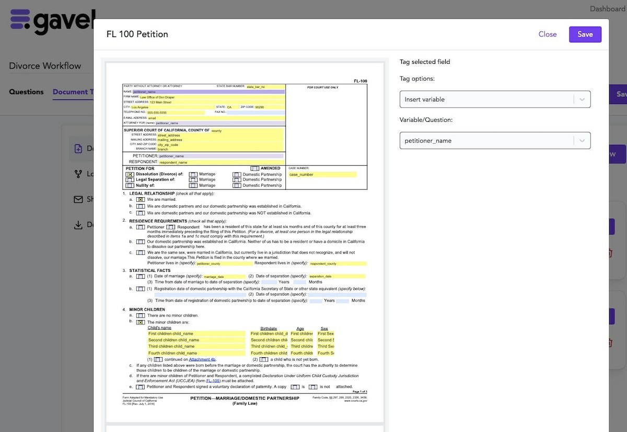This screenshot has height=432, width=627.
Task: Select the respondent_county field
Action: coord(338,264)
